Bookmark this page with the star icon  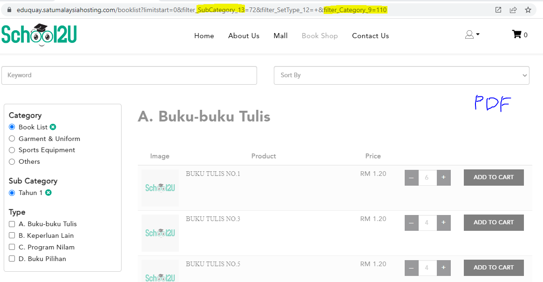click(x=528, y=10)
